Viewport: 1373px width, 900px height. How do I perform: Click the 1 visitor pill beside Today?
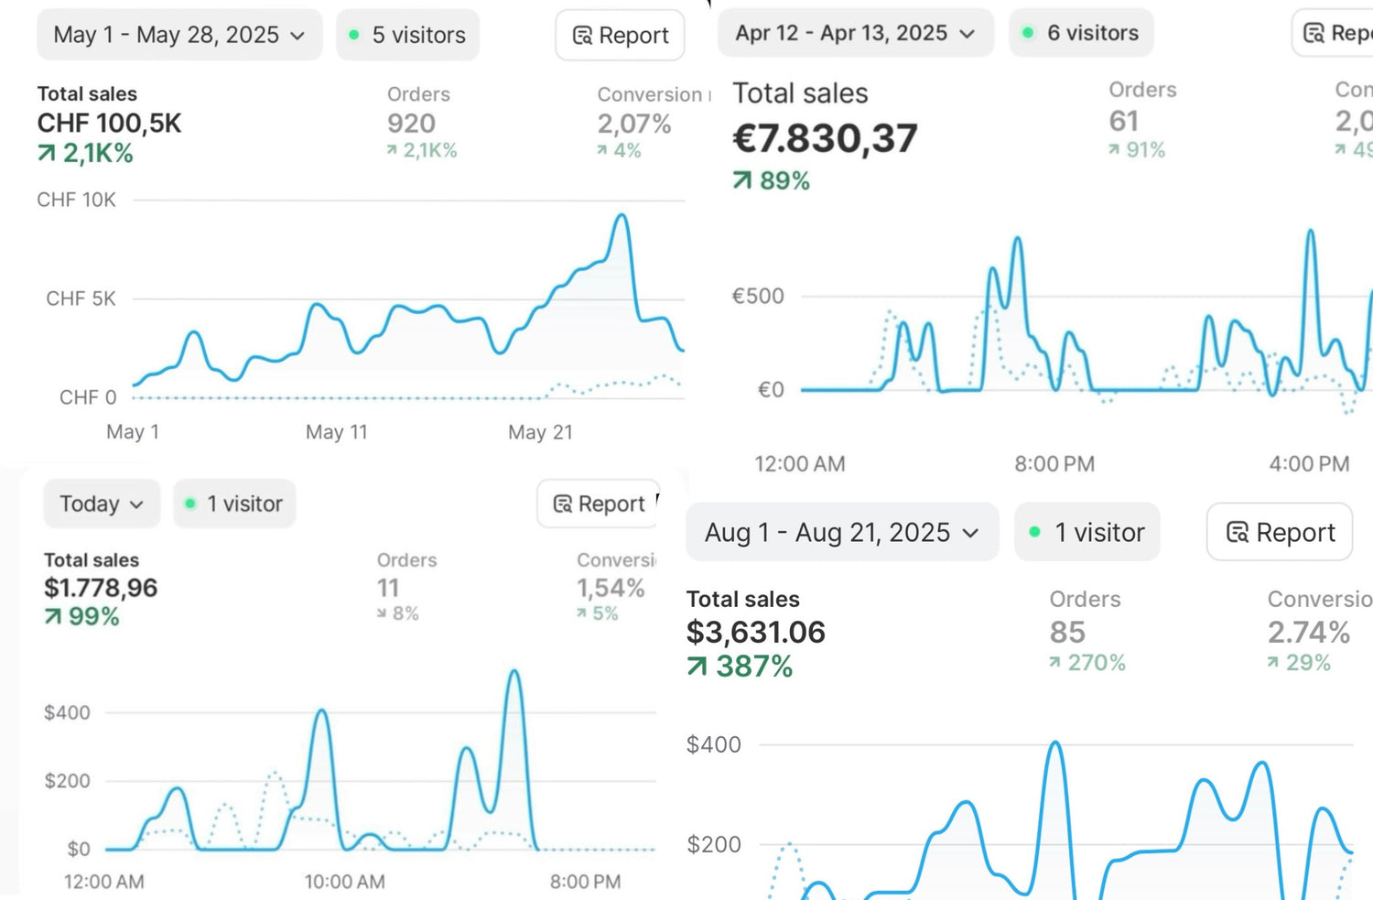click(234, 504)
